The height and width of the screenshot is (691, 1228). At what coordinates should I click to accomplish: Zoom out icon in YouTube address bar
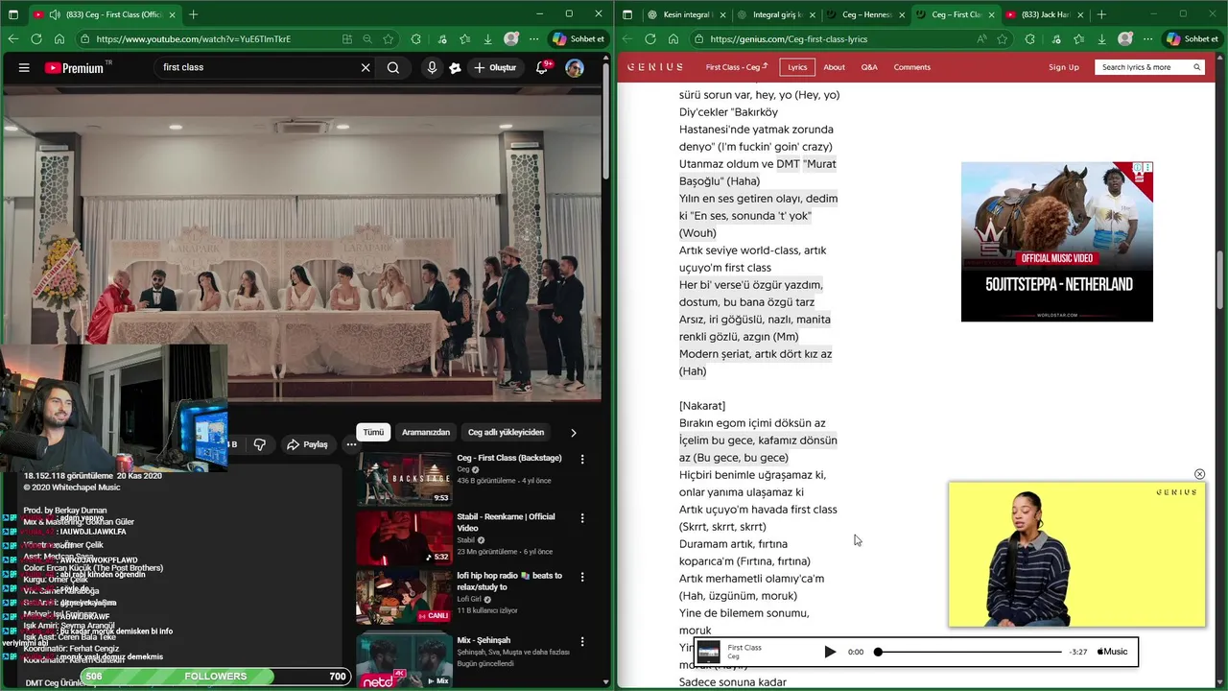tap(367, 39)
